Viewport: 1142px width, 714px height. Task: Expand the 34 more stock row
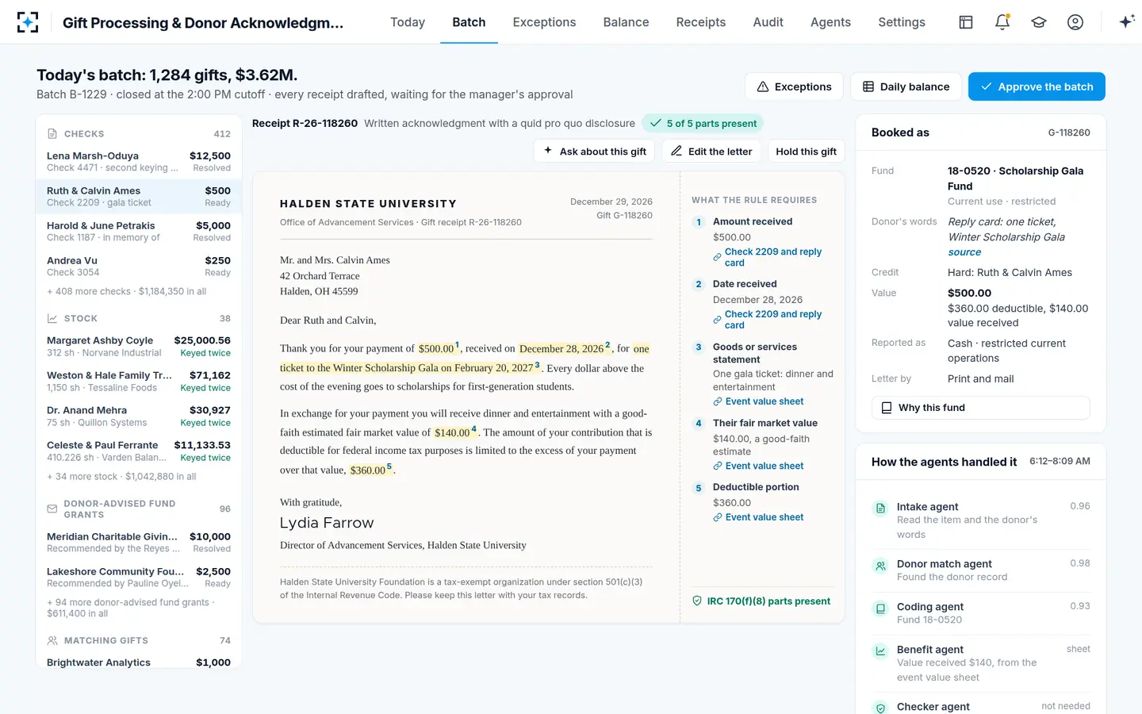coord(121,477)
